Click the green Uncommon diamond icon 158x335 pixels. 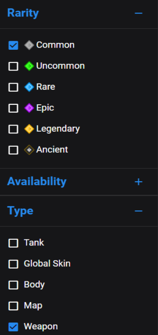29,66
